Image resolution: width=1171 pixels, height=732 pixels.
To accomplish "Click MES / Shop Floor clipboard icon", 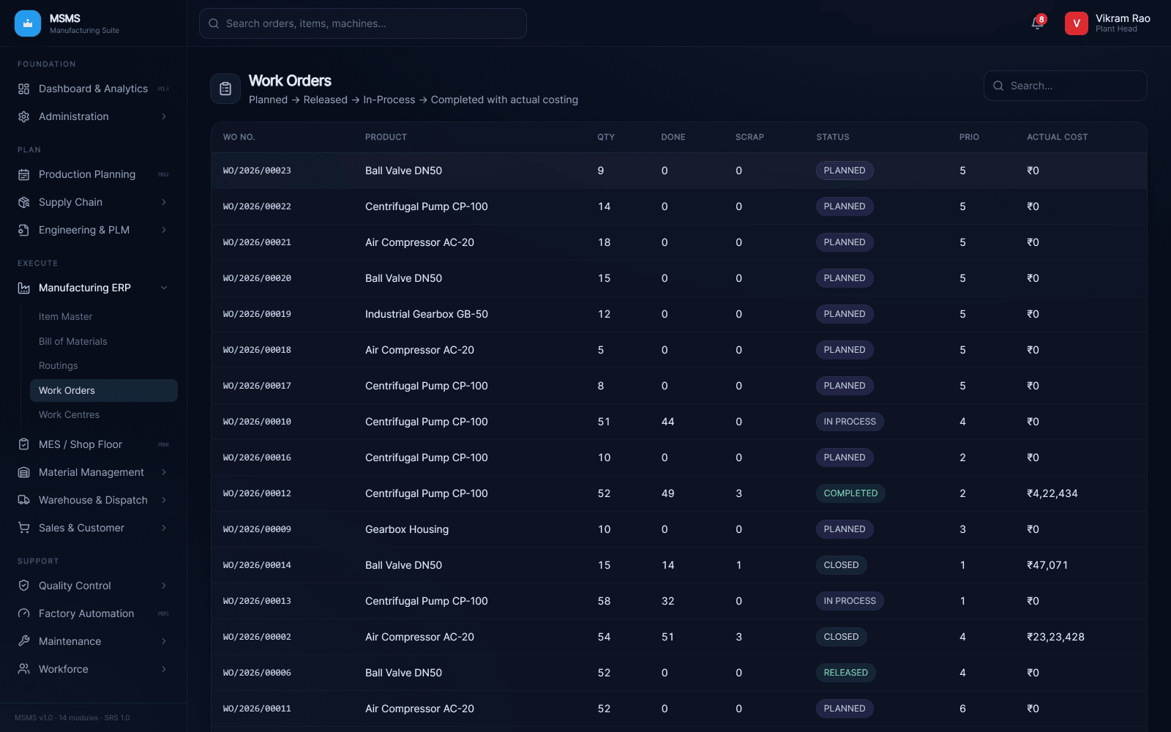I will point(24,444).
